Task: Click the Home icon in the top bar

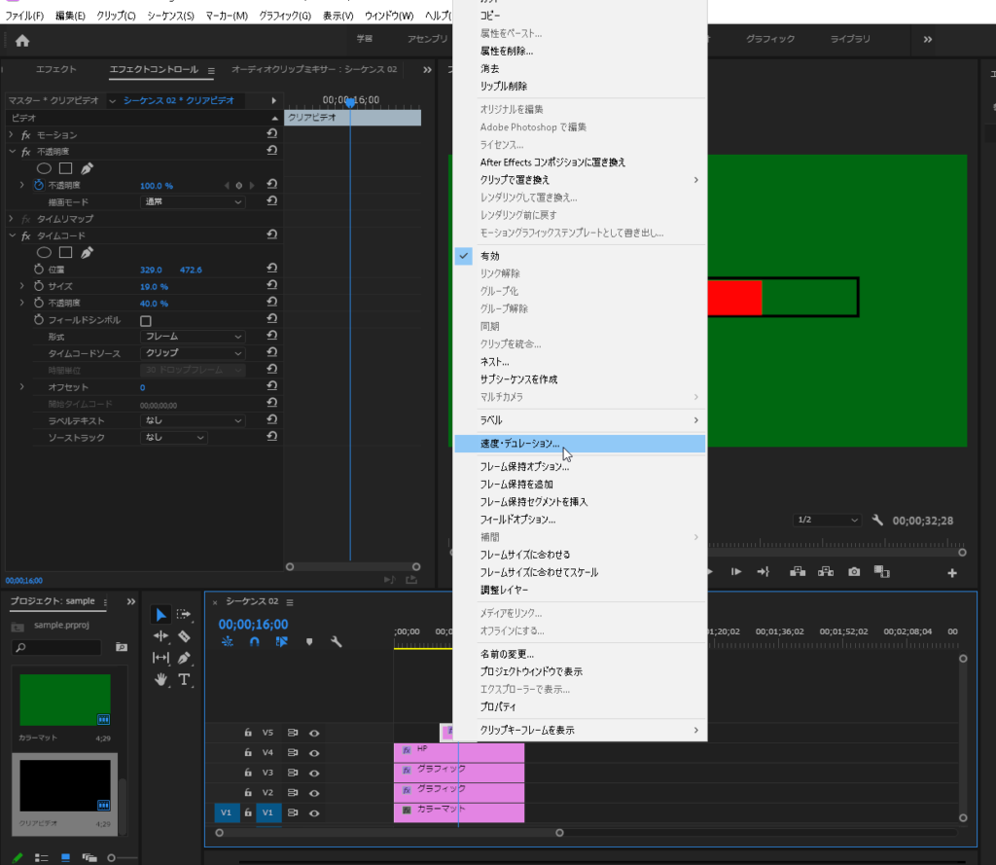Action: click(22, 40)
